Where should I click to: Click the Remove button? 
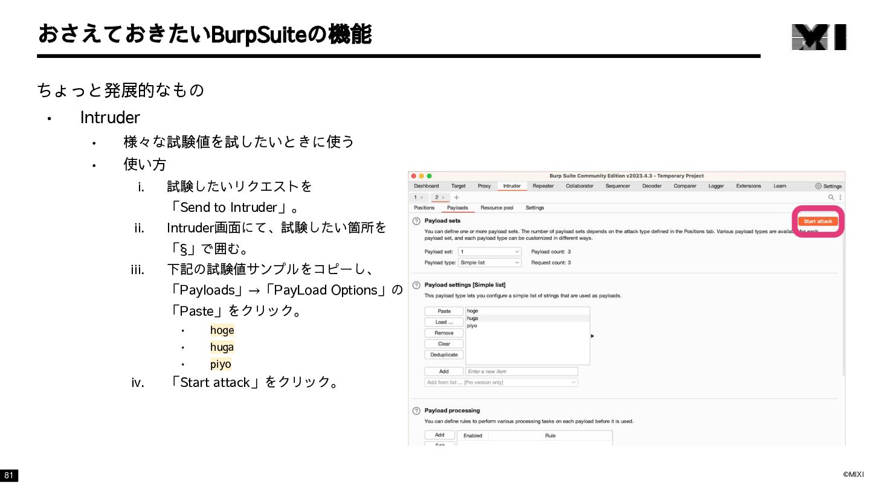[444, 333]
